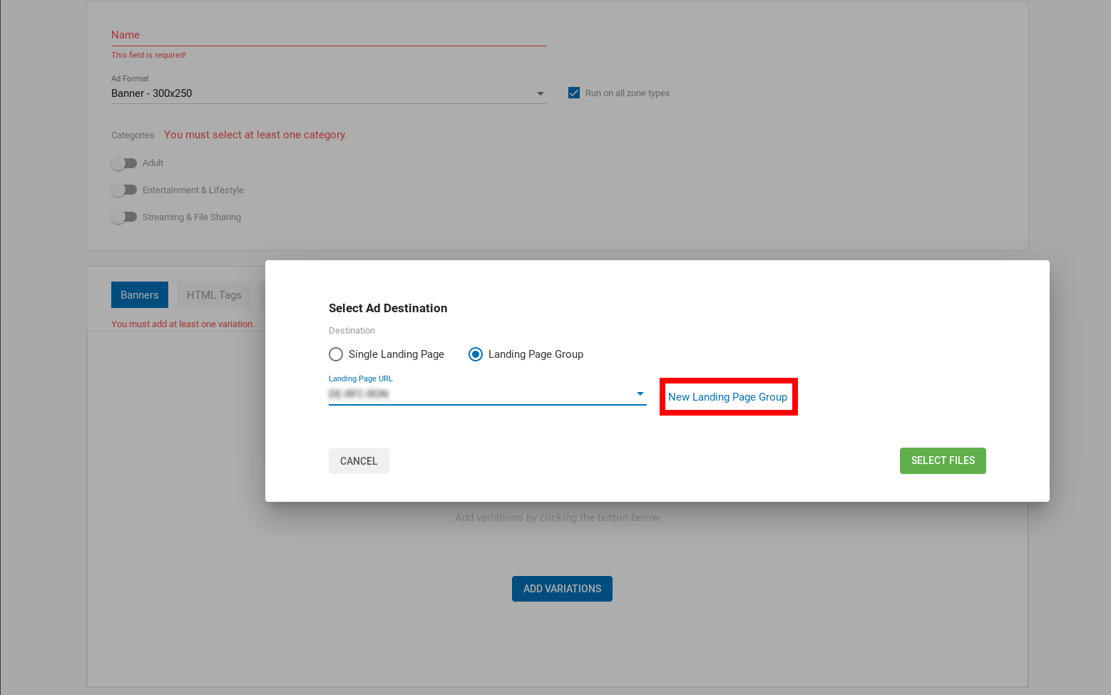Choose the Landing Page Group radio option
Viewport: 1111px width, 695px height.
pos(476,354)
